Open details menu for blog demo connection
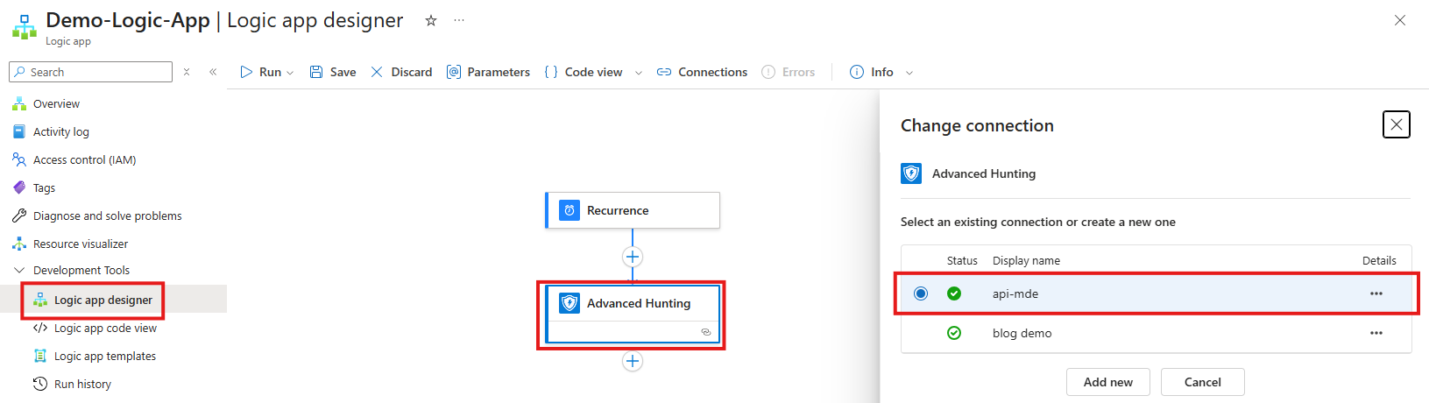Image resolution: width=1429 pixels, height=403 pixels. tap(1376, 333)
